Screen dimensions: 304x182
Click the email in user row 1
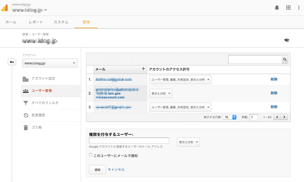114,79
